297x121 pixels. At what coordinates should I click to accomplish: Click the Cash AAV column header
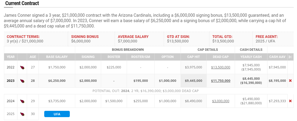tap(277, 57)
